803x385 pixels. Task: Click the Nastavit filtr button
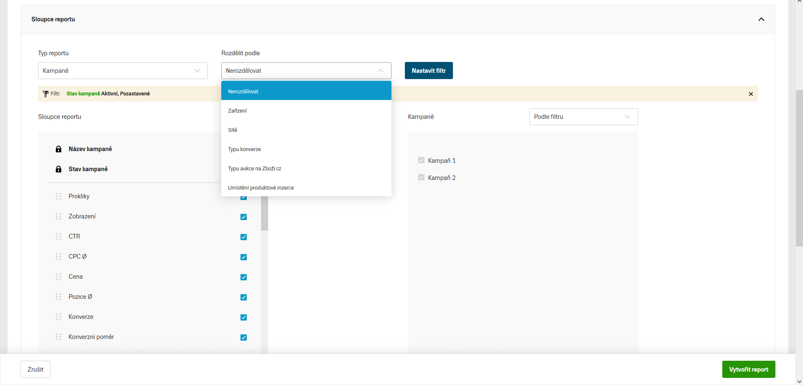[428, 71]
